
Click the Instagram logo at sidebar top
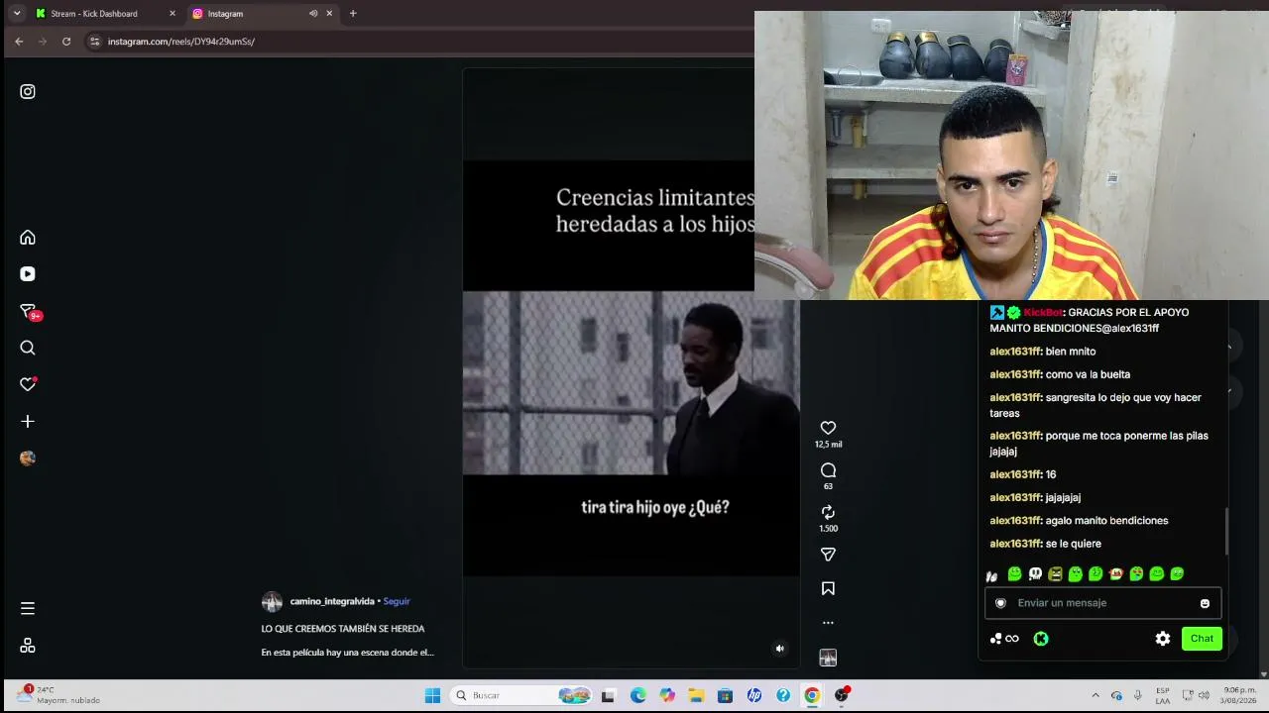tap(28, 91)
